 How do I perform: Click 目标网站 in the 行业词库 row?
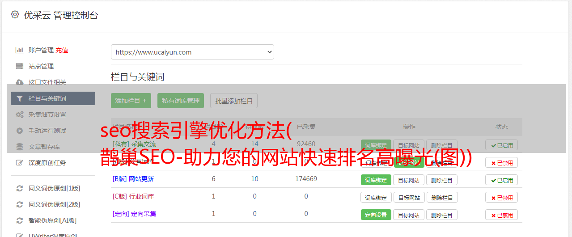[409, 197]
